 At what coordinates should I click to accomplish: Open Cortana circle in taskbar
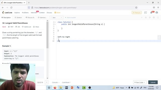pos(49,88)
